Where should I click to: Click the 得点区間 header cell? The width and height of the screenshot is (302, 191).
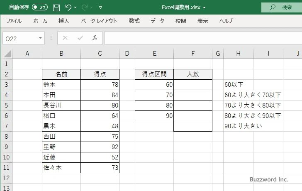(x=154, y=74)
